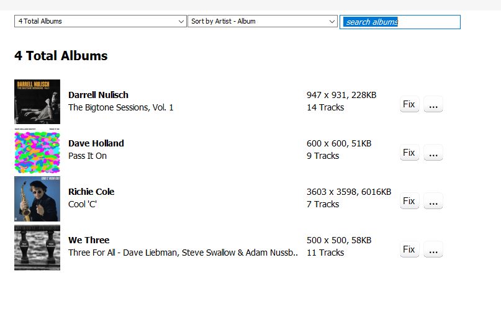Open the Darrell Nulisch album cover thumbnail
Image resolution: width=501 pixels, height=309 pixels.
(37, 102)
